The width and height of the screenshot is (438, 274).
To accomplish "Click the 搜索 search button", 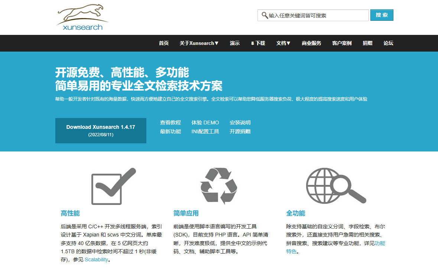I will pyautogui.click(x=382, y=15).
